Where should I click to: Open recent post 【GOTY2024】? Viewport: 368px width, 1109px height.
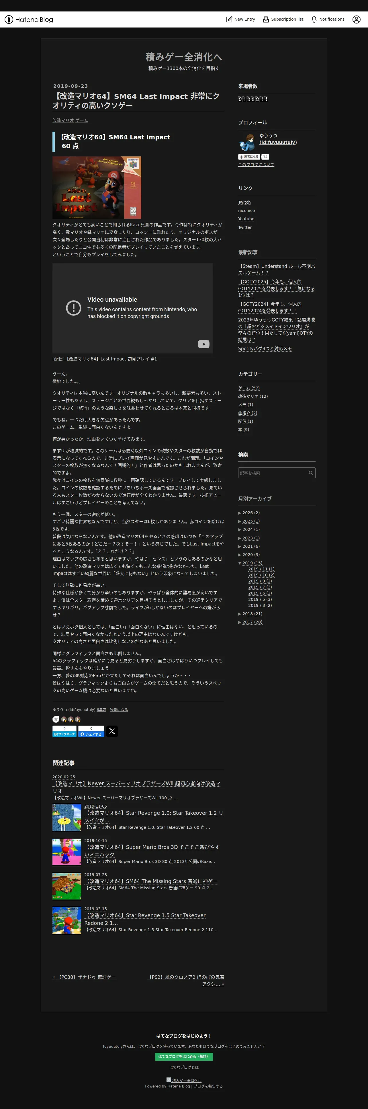pyautogui.click(x=270, y=307)
